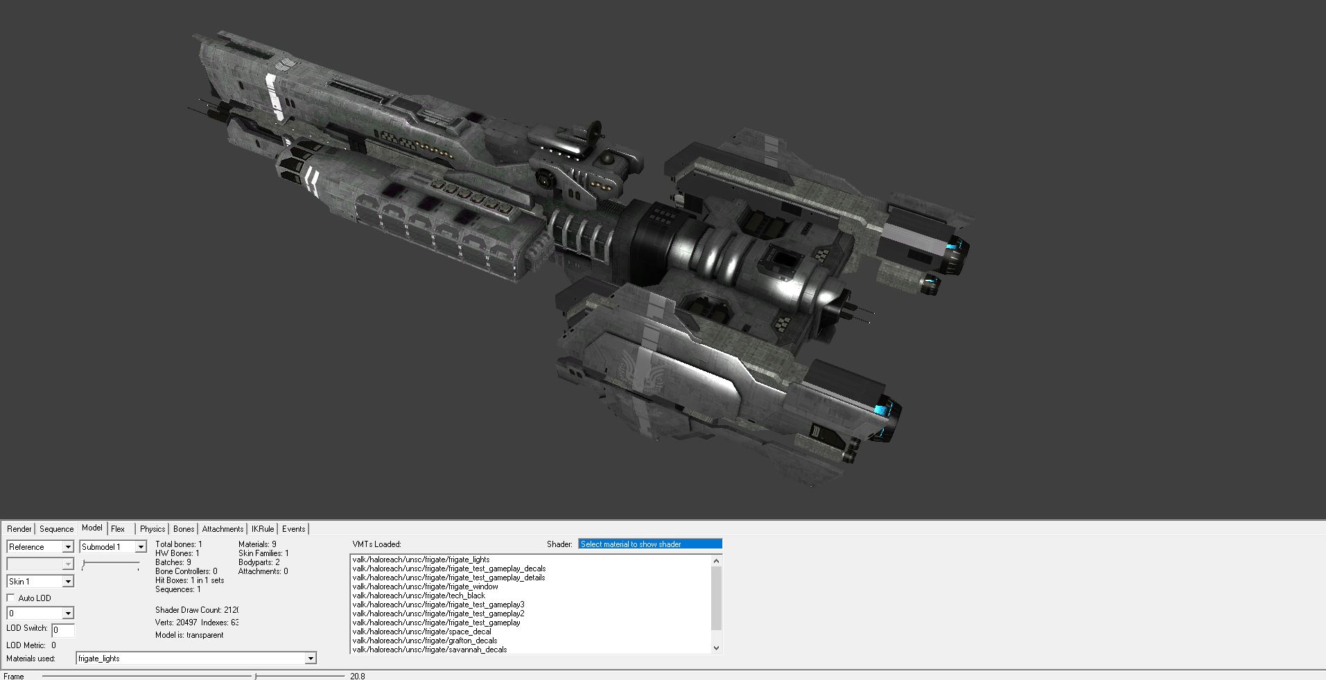Open the Skin 1 dropdown
Image resolution: width=1326 pixels, height=680 pixels.
(40, 581)
